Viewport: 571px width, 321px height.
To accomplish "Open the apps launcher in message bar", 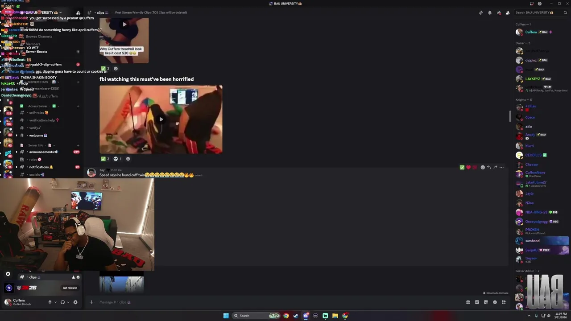I will point(504,302).
